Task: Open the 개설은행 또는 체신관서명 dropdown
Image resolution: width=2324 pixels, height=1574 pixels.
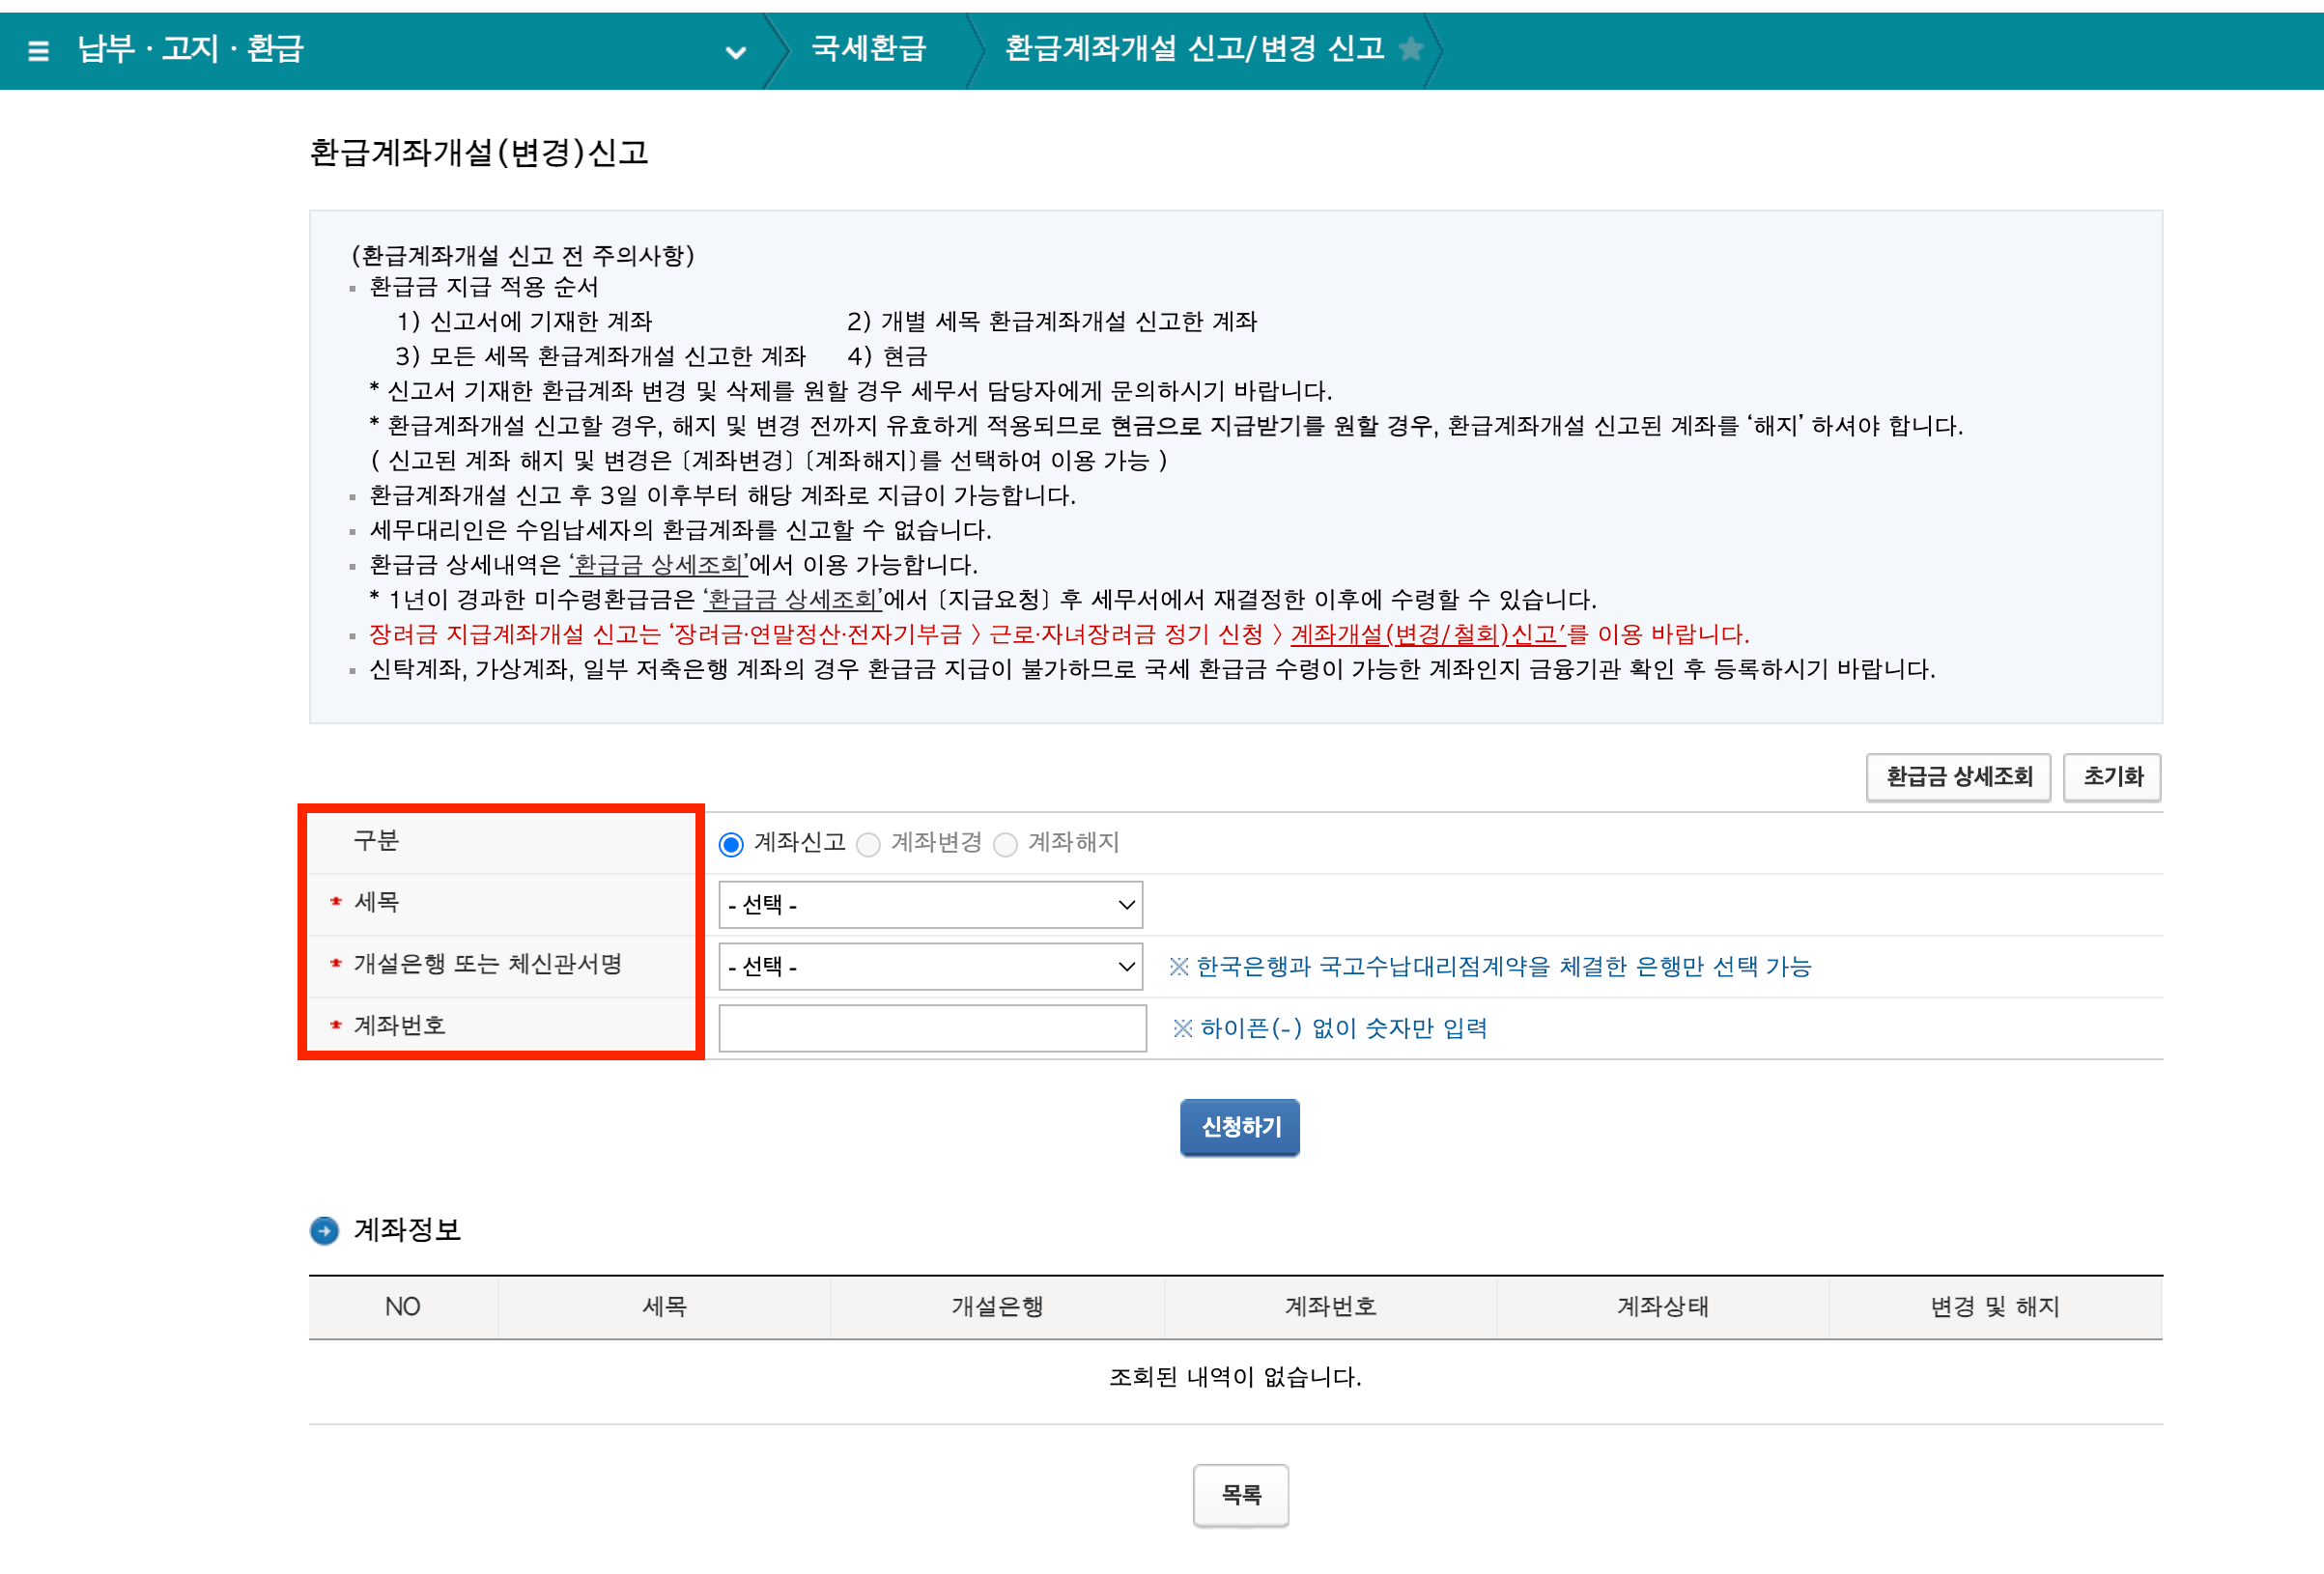Action: click(930, 967)
